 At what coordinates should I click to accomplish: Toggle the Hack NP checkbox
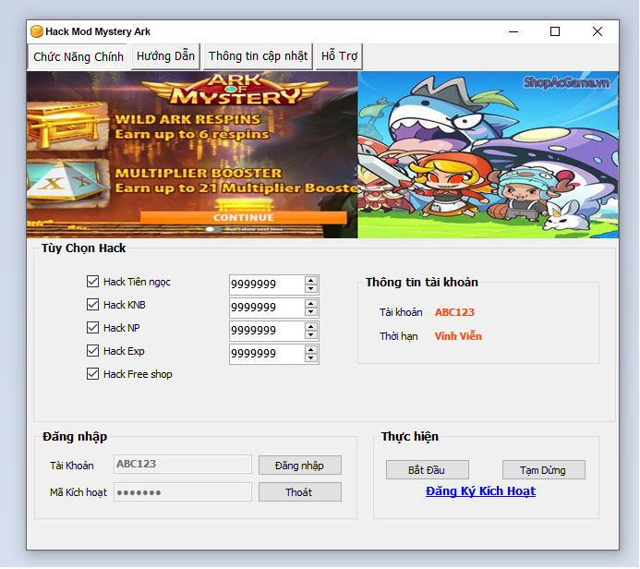(x=92, y=327)
